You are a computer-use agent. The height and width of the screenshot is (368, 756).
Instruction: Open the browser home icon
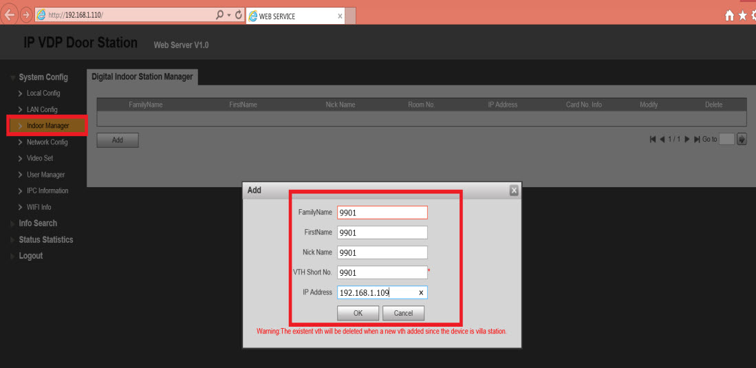[729, 16]
